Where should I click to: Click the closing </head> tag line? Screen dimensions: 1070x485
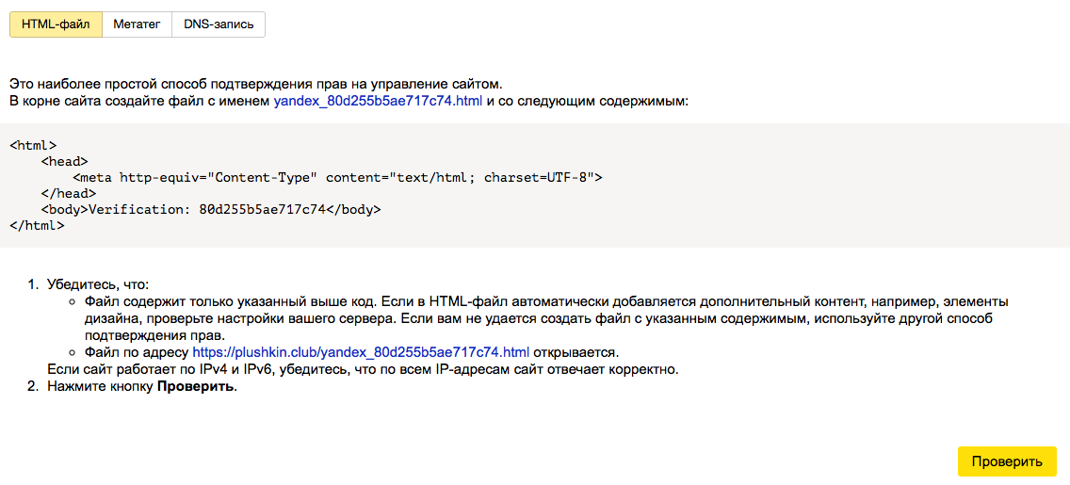point(68,193)
